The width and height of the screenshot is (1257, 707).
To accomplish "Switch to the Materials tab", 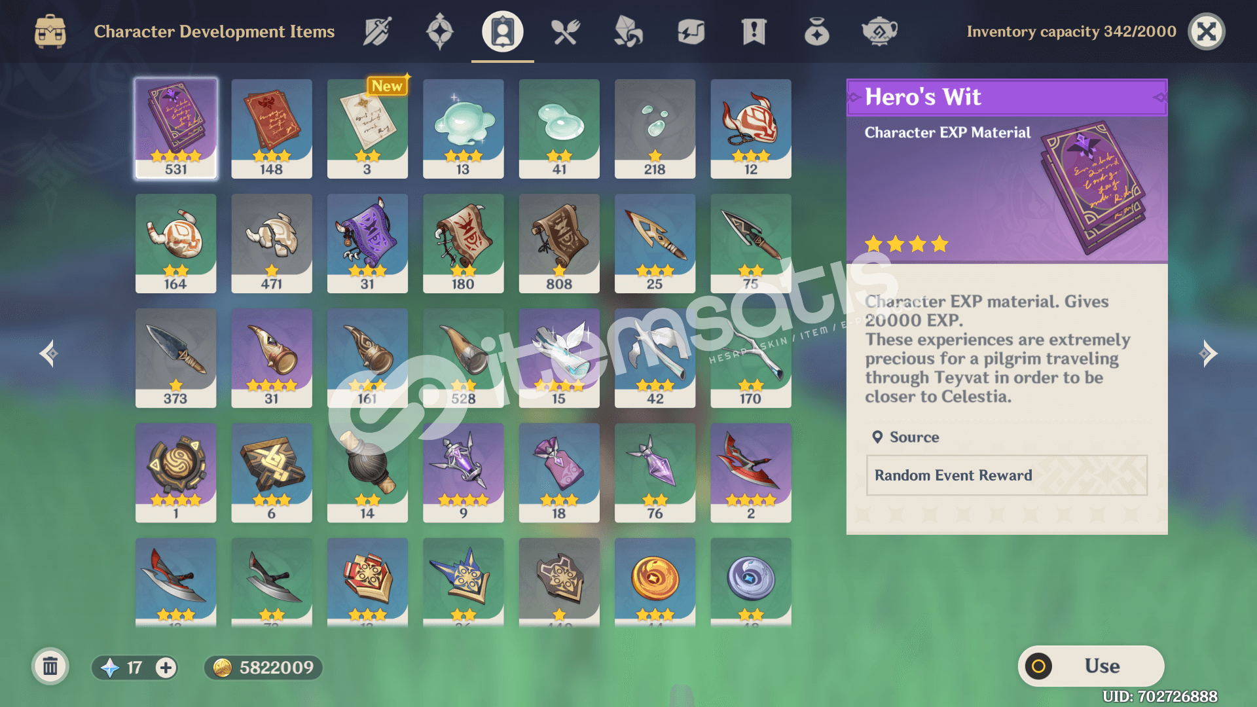I will click(x=628, y=31).
